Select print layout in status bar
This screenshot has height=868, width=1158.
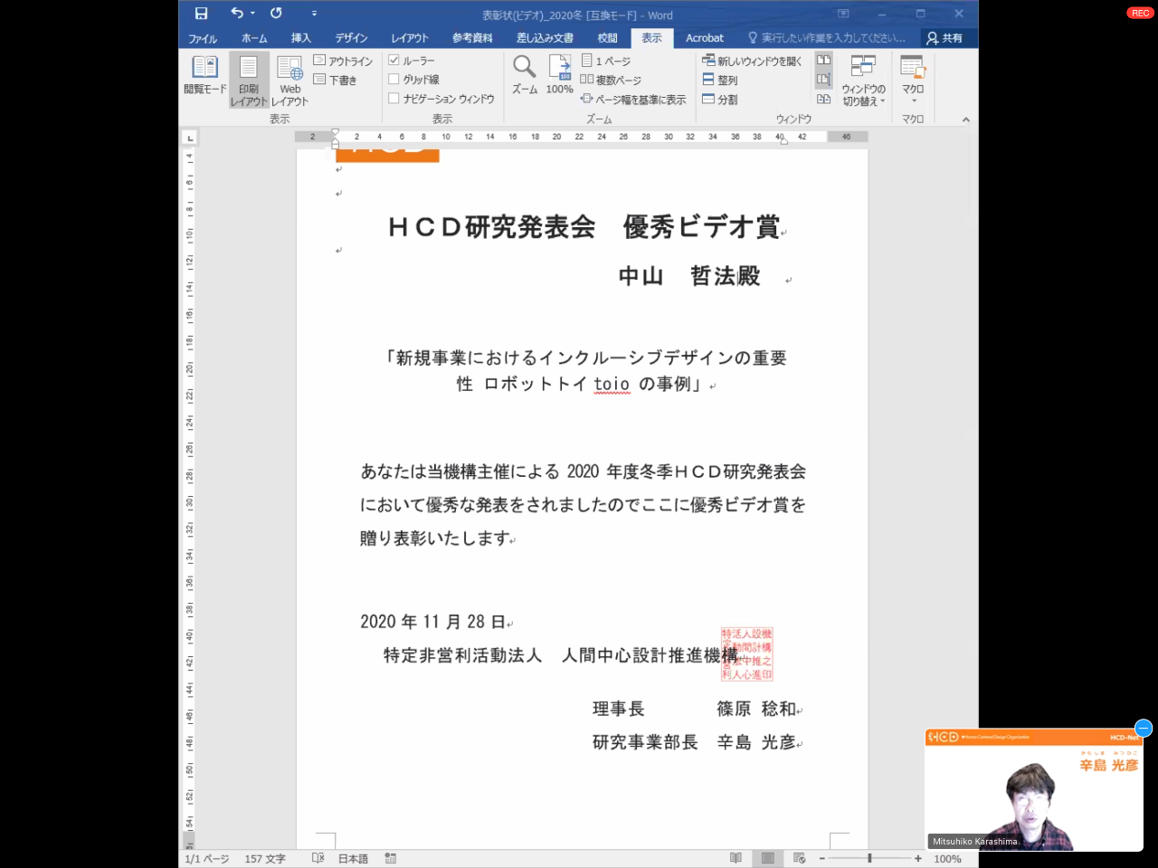click(x=767, y=858)
